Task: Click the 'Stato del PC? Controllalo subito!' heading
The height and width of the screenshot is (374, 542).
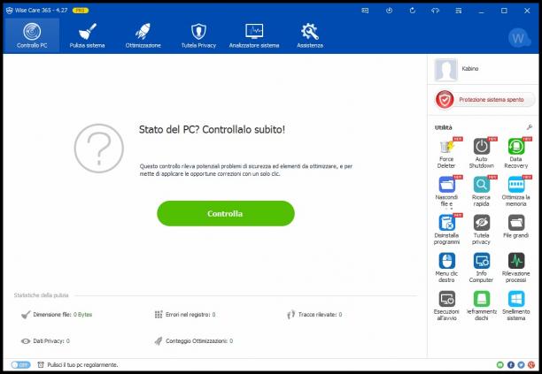Action: pos(212,129)
